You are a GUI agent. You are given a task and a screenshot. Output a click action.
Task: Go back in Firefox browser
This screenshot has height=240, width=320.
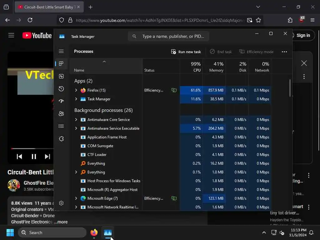(x=7, y=20)
